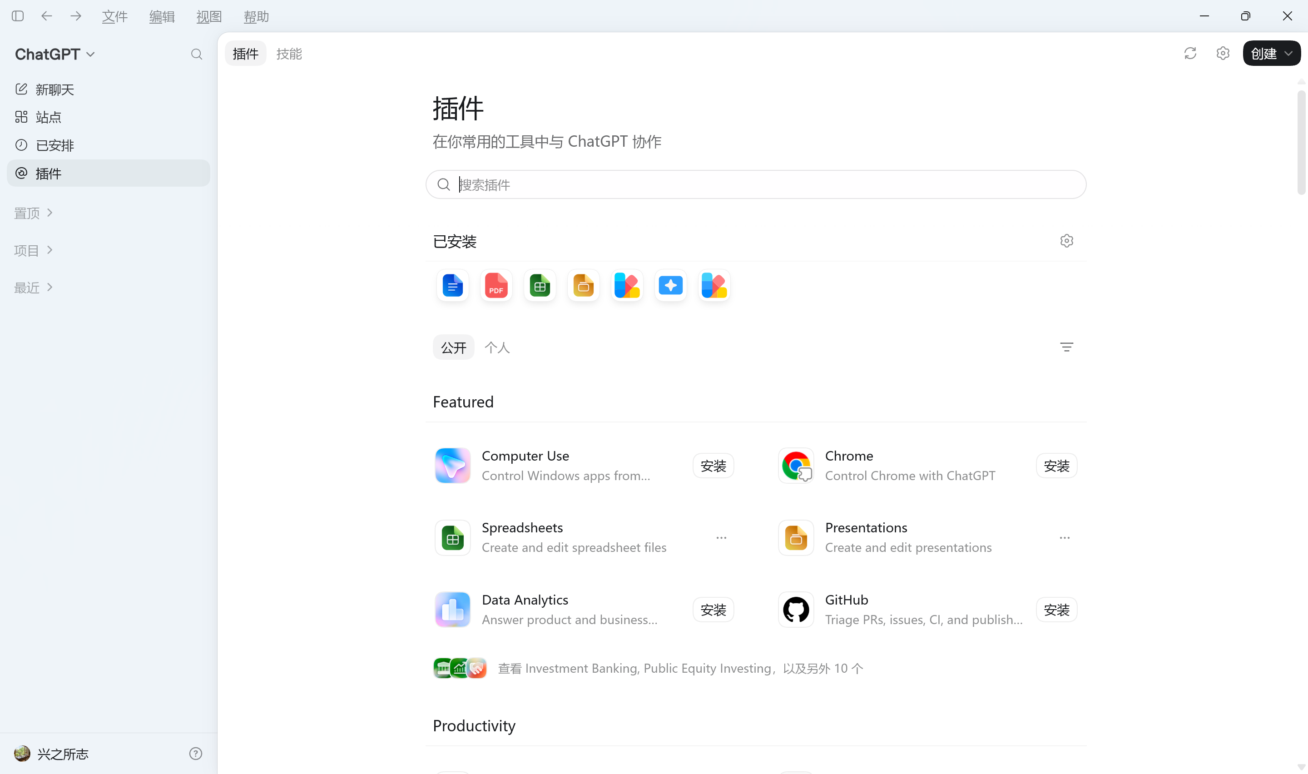
Task: Click the GitHub plugin icon
Action: coord(796,609)
